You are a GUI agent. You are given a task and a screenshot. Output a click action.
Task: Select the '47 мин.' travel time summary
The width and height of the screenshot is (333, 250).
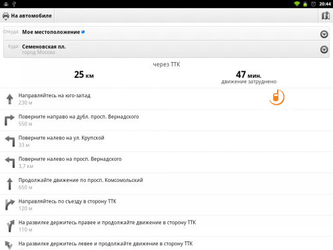tap(248, 75)
